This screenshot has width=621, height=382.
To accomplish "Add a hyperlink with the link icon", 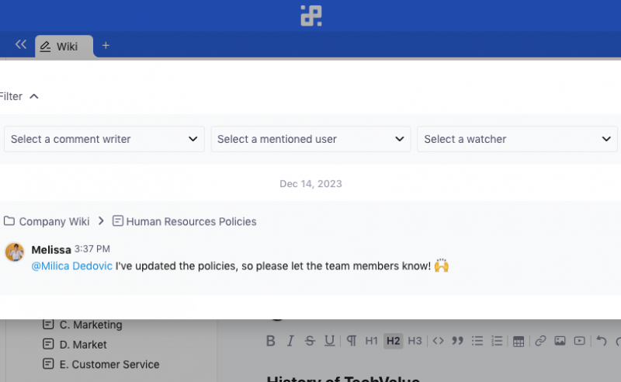I will point(540,341).
